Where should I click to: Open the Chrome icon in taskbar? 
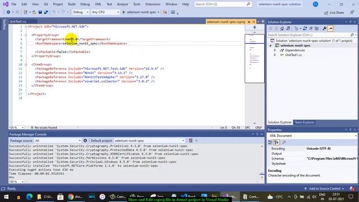(71, 197)
